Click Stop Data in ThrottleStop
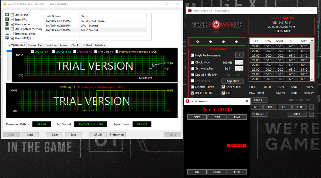 (x=232, y=81)
